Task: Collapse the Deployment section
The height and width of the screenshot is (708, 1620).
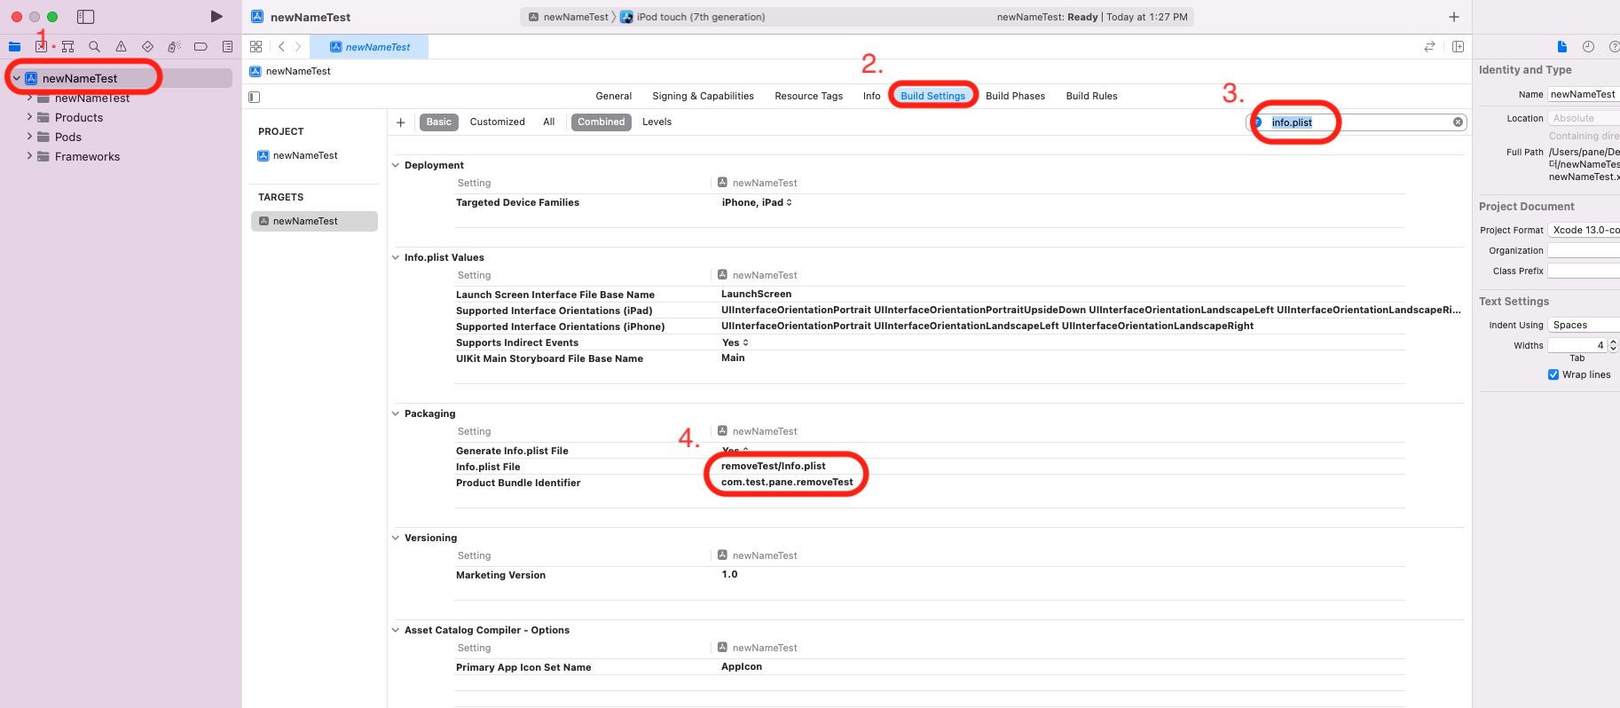Action: 396,165
